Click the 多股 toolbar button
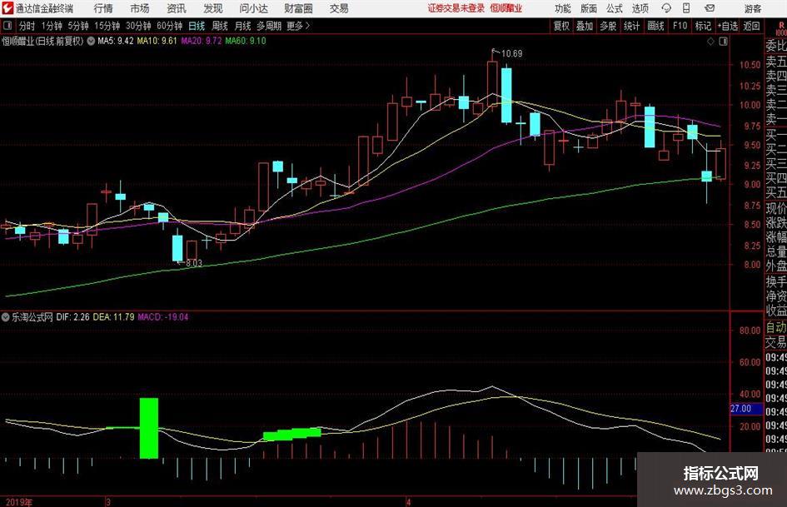Viewport: 787px width, 507px height. 608,26
